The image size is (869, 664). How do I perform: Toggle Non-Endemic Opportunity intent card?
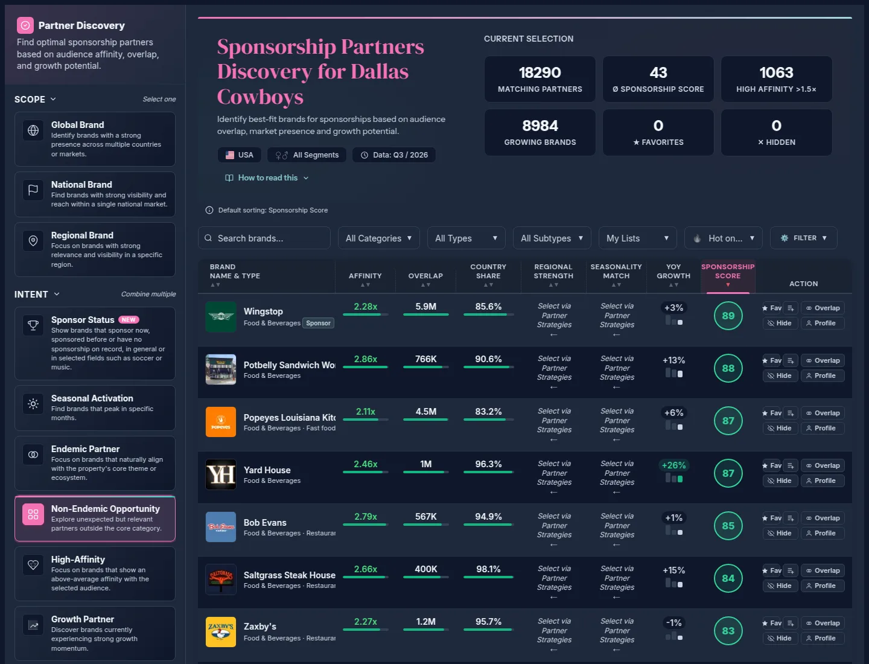tap(95, 519)
